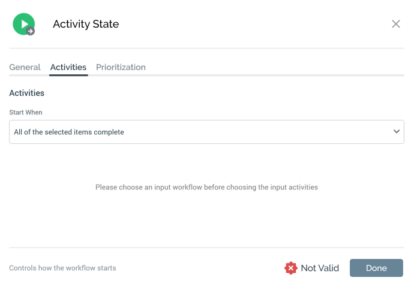The image size is (414, 293).
Task: Click the green play Activity State icon
Action: (x=23, y=23)
